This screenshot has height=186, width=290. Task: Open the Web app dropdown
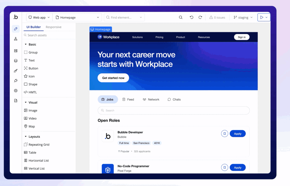click(39, 18)
